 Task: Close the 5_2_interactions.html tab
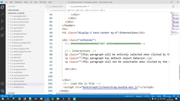(89, 6)
